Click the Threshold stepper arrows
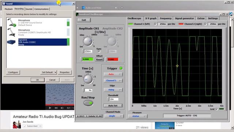The height and width of the screenshot is (132, 234). [108, 99]
